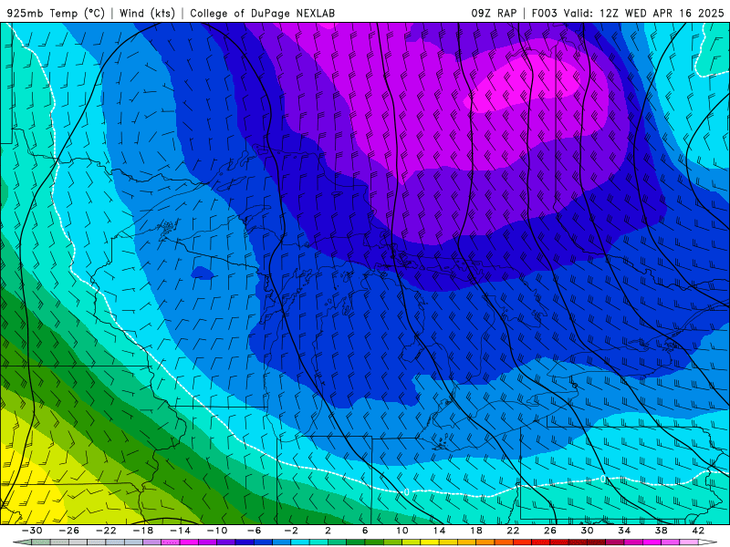Image resolution: width=730 pixels, height=547 pixels.
Task: Click the leftmost "0" label on dashed isotherm
Action: pos(407,491)
